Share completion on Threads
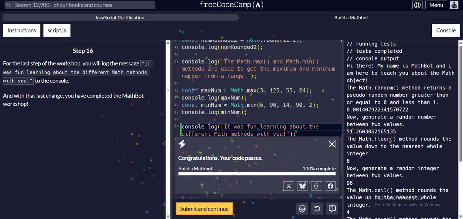463x219 pixels. (316, 186)
